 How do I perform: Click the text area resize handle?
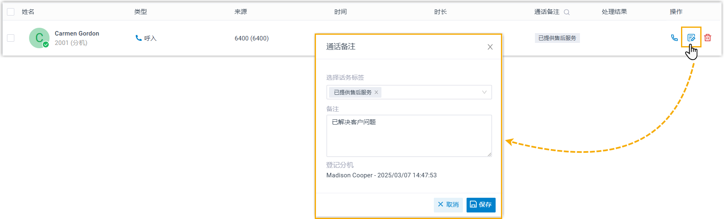tap(489, 154)
